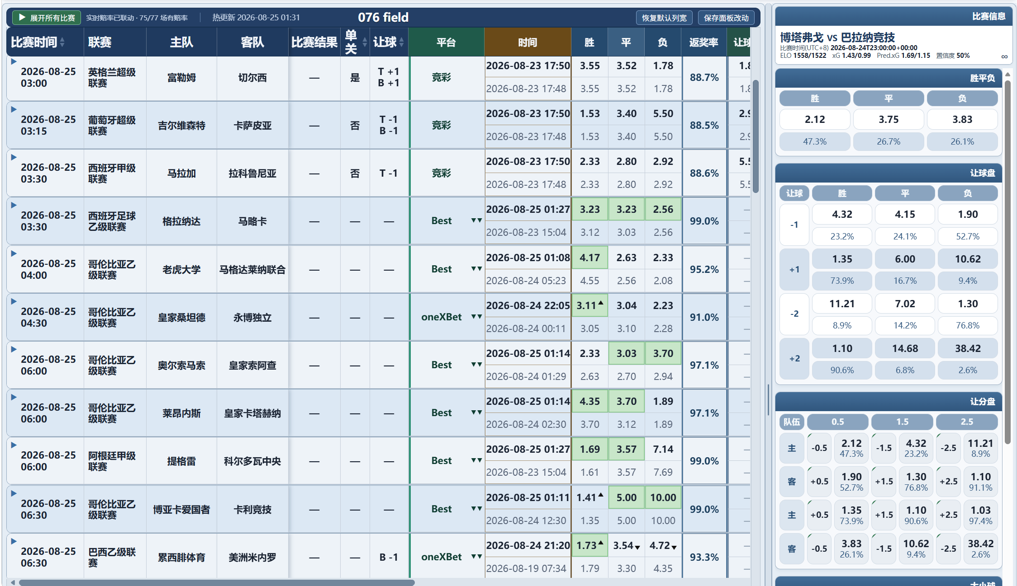Click the +2 handicap label in 让球盘
Image resolution: width=1017 pixels, height=586 pixels.
click(x=794, y=359)
